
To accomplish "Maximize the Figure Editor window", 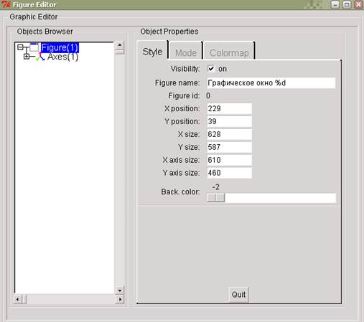I will 347,4.
